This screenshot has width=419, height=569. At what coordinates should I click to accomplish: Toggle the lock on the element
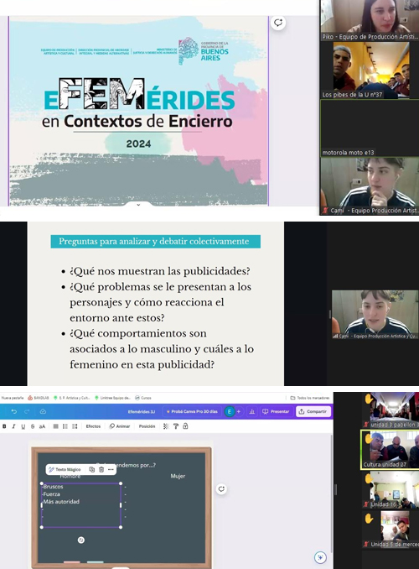(x=185, y=426)
